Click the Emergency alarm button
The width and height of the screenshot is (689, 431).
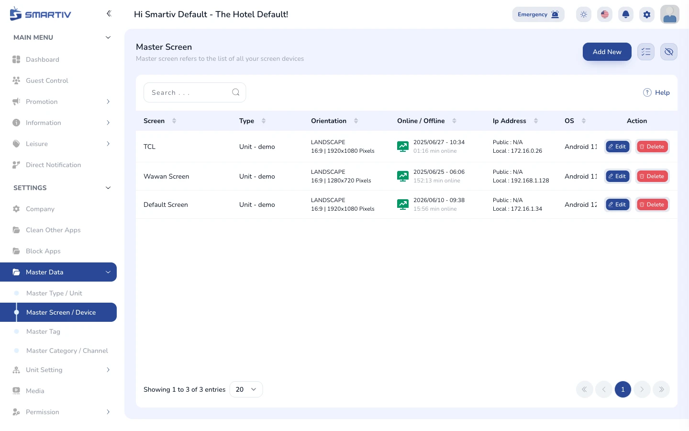(538, 14)
